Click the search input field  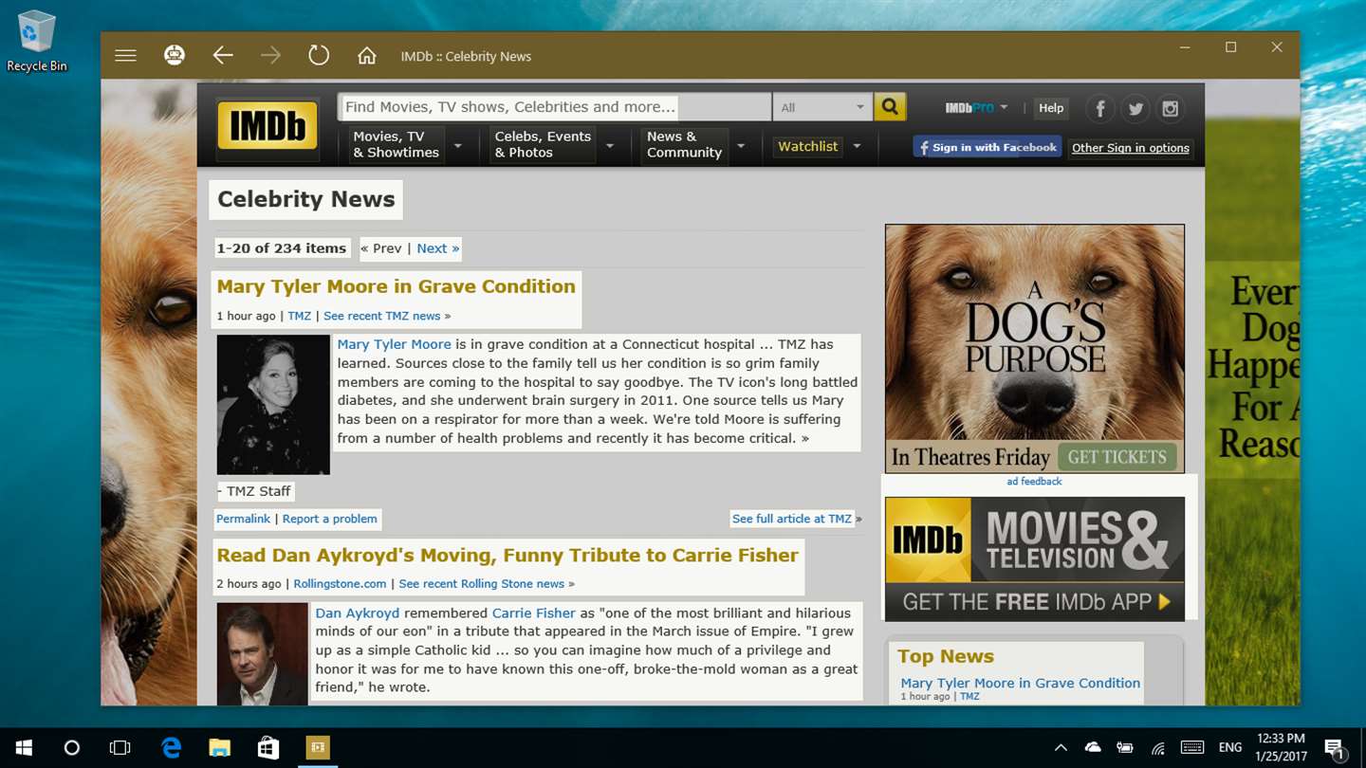click(554, 107)
